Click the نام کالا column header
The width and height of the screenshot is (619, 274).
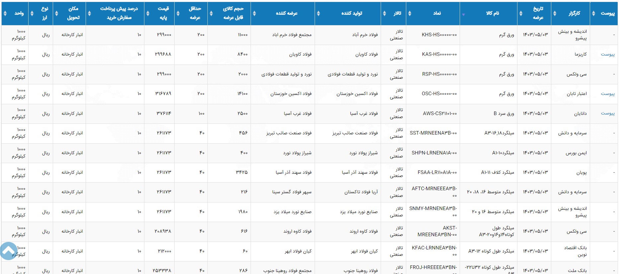click(489, 13)
